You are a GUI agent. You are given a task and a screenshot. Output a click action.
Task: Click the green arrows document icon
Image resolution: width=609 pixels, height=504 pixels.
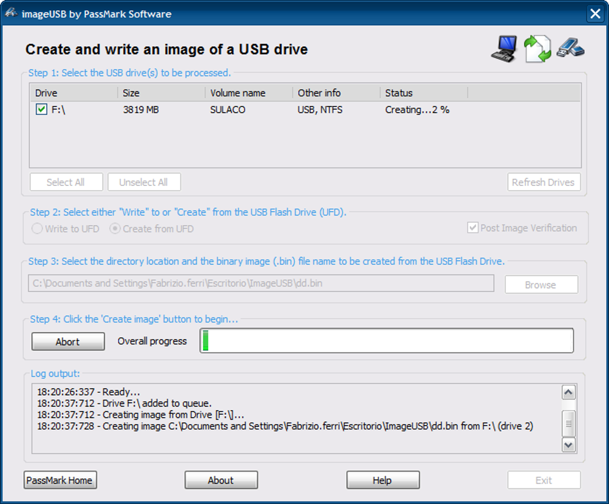(537, 49)
